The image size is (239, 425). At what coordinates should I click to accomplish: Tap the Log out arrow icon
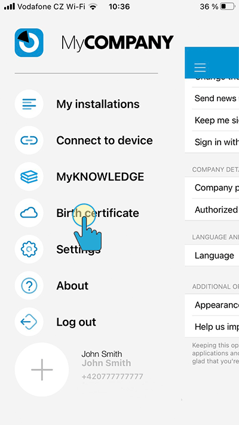[29, 322]
